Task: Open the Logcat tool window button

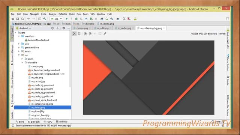Action: [34, 121]
